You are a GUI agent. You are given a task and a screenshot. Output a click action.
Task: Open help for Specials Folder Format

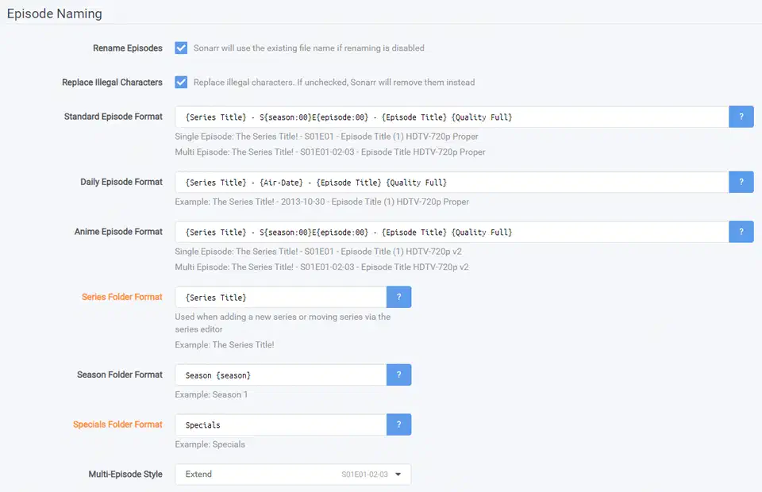[x=399, y=425]
